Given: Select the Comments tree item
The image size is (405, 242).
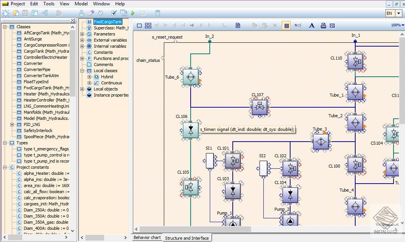Looking at the screenshot, I should [103, 65].
